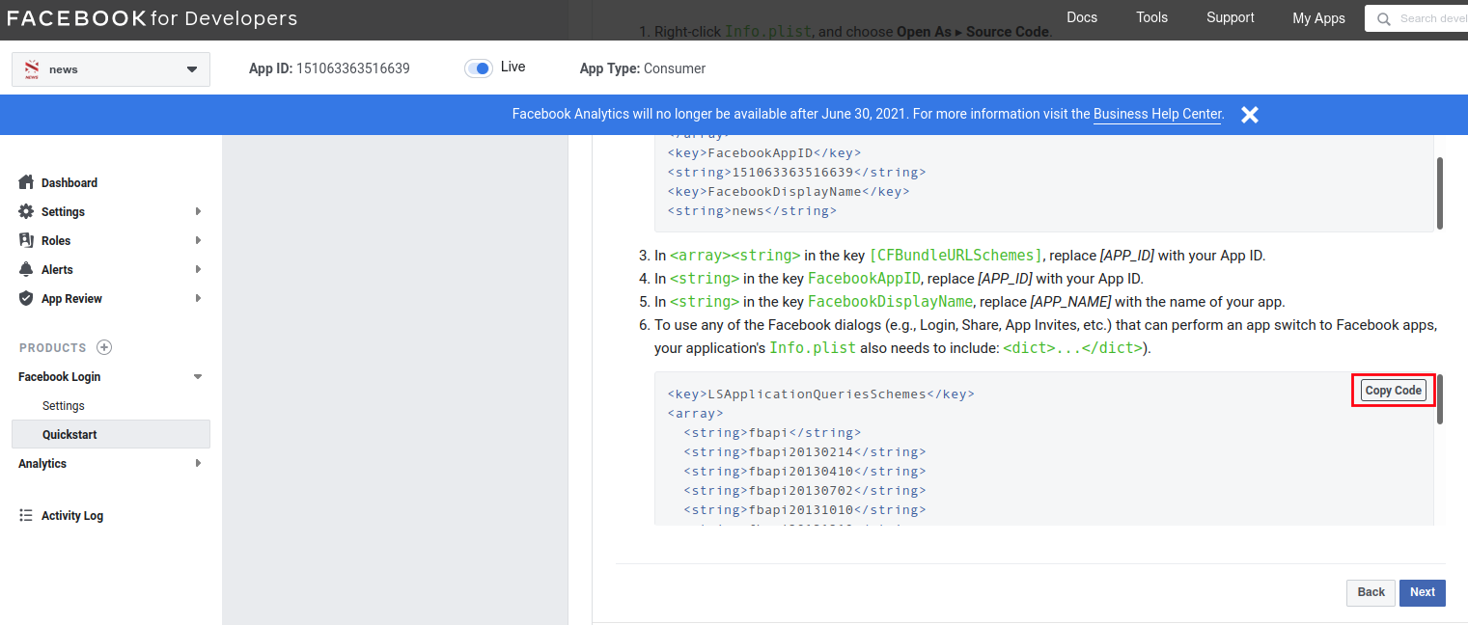Open the Docs menu in the top bar
This screenshot has width=1468, height=625.
[x=1082, y=17]
